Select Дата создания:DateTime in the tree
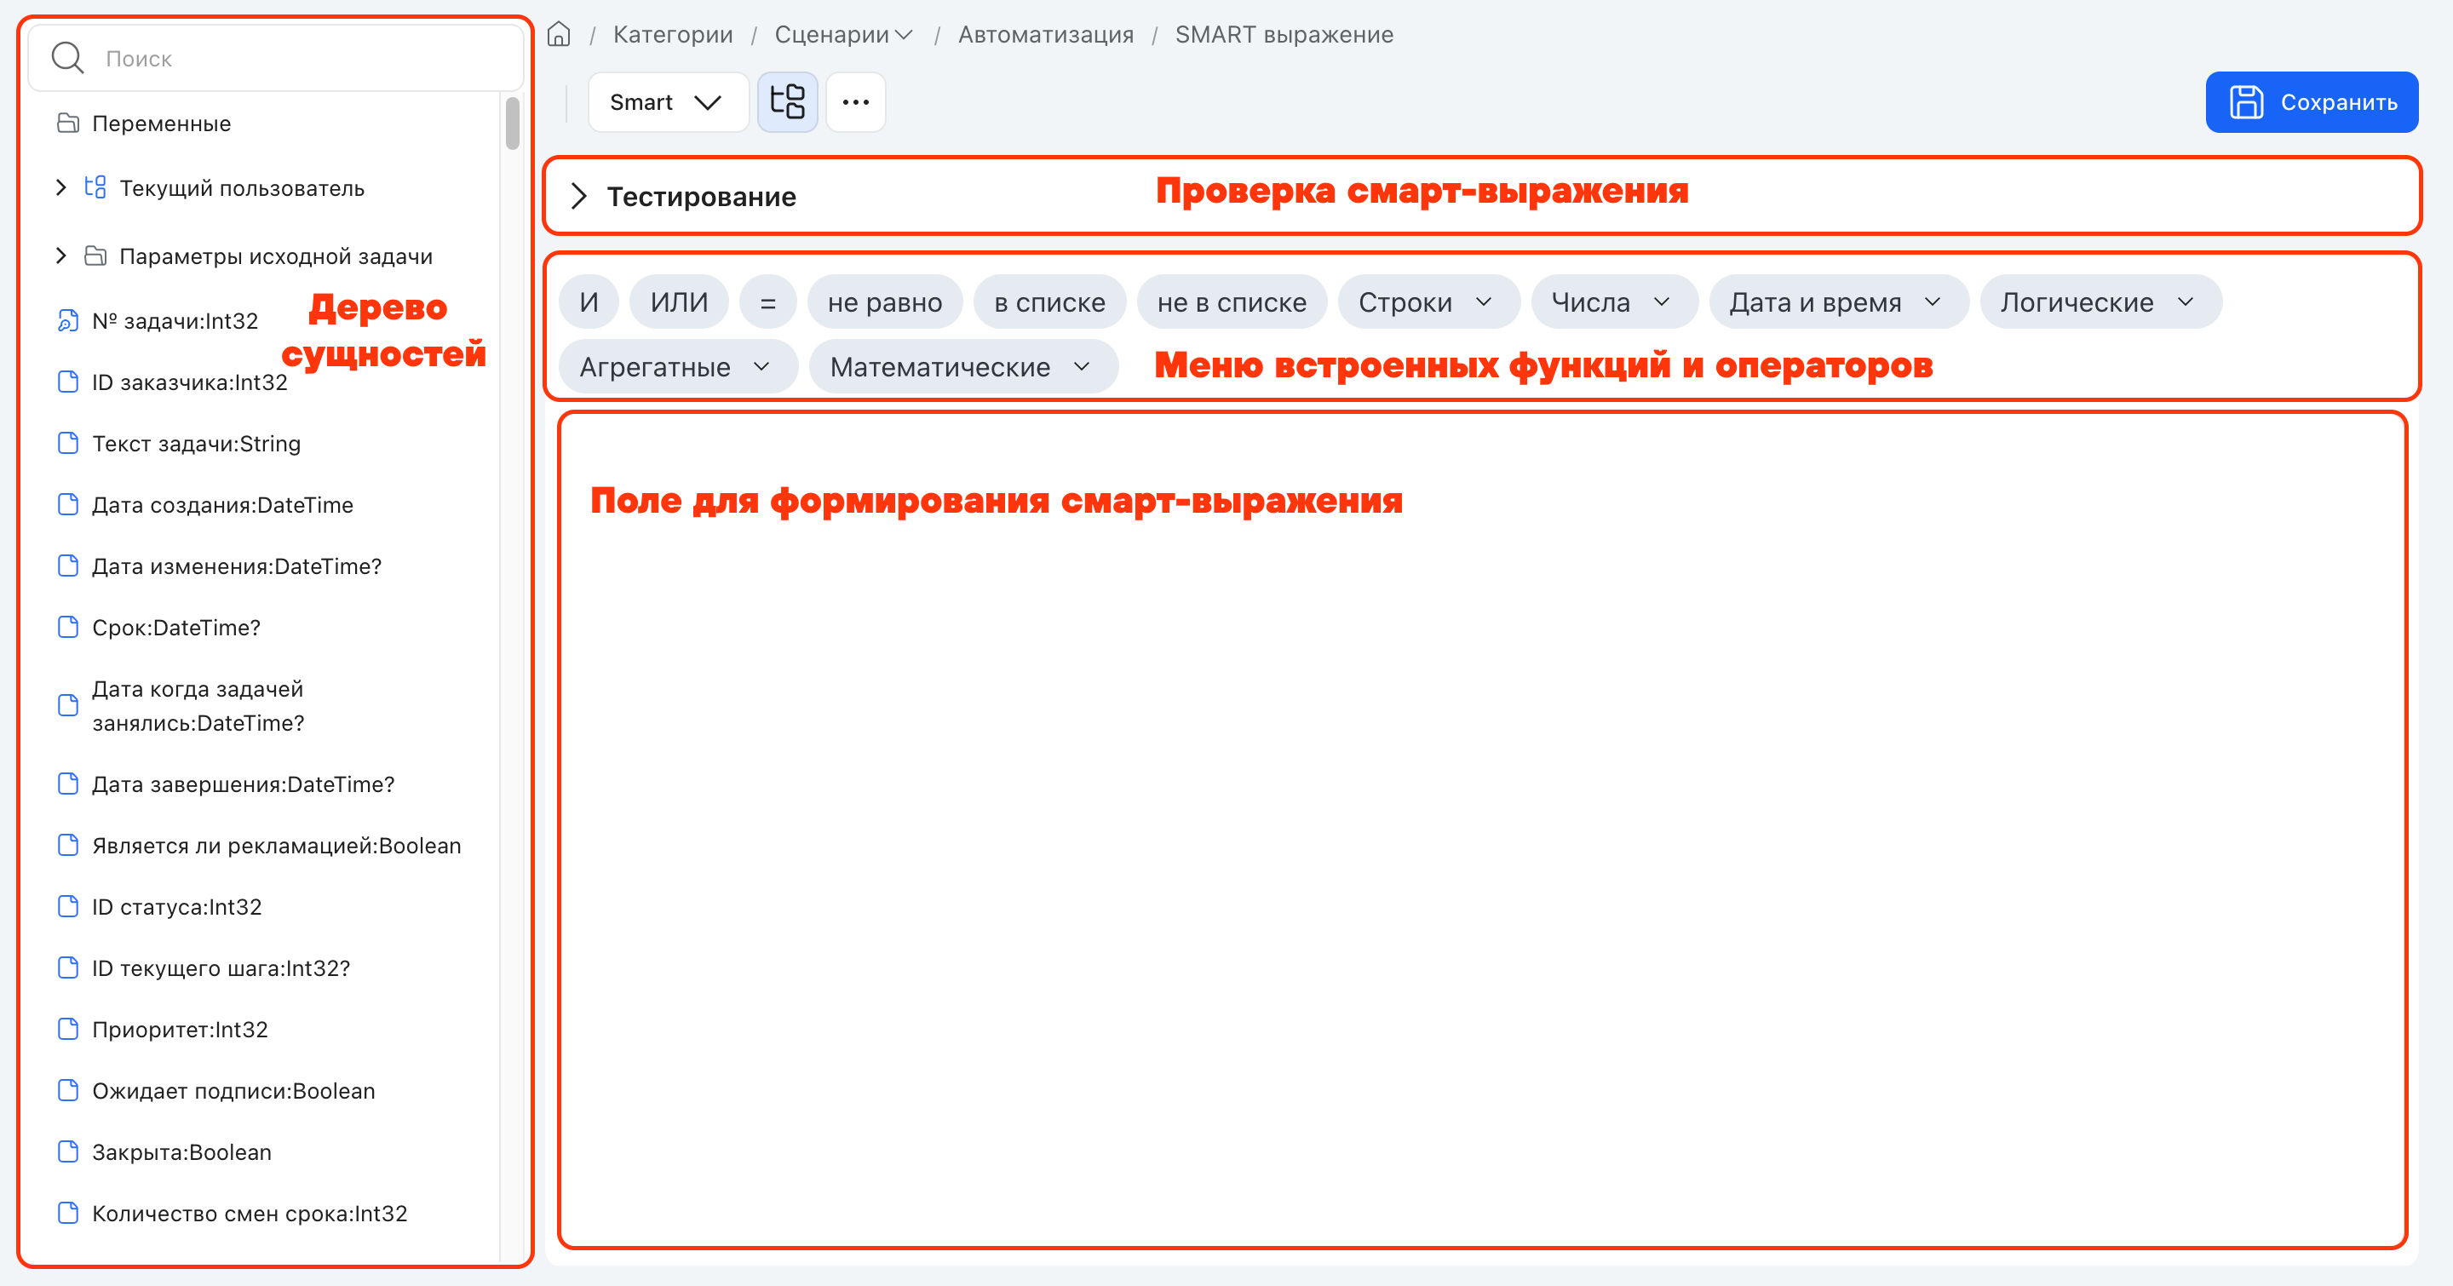Image resolution: width=2453 pixels, height=1286 pixels. [223, 504]
